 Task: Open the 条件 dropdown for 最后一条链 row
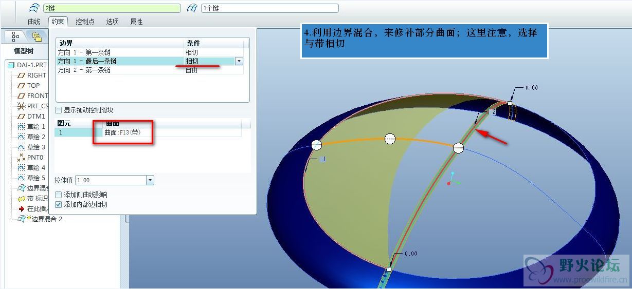pos(239,61)
